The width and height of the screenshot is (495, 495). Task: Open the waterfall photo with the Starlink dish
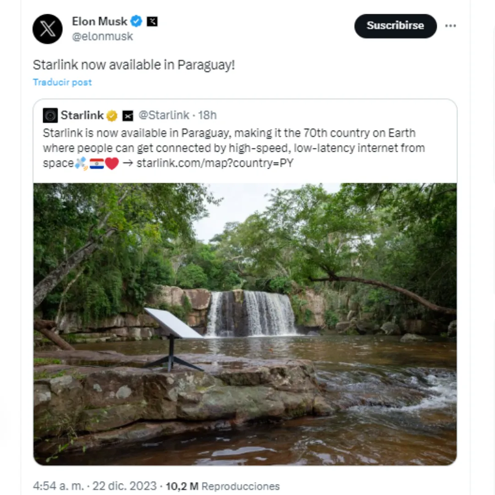(x=245, y=324)
